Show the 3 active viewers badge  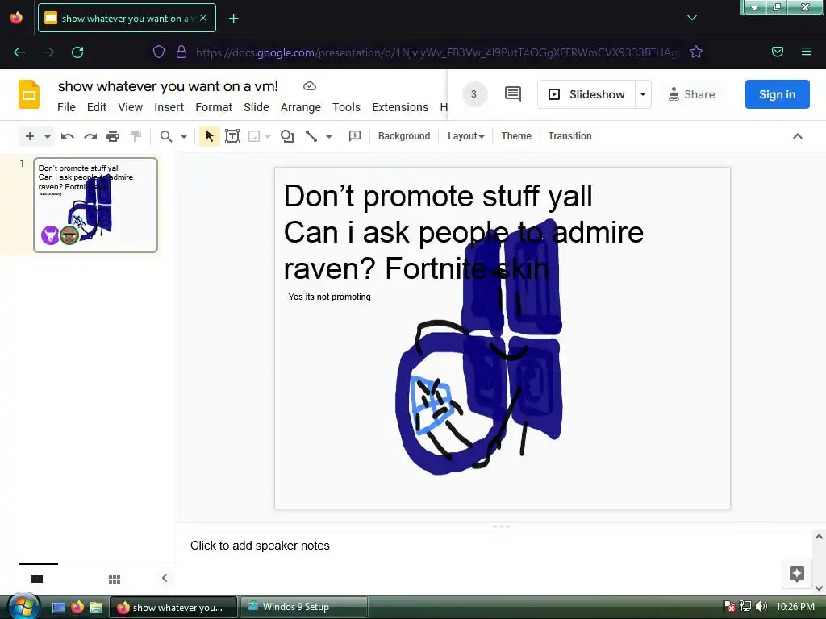(x=474, y=94)
